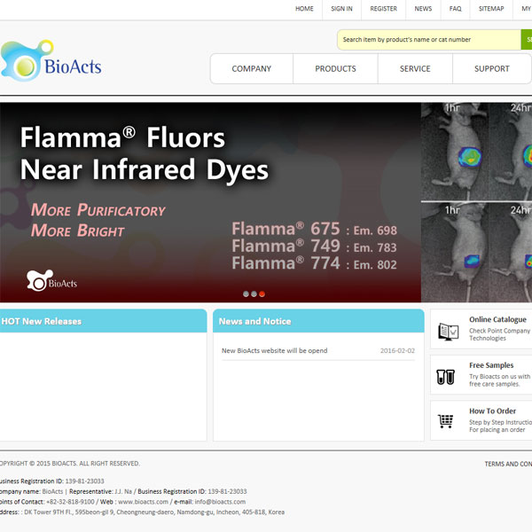Click the phone number +82-32-818-9100
The height and width of the screenshot is (532, 532).
tap(70, 502)
